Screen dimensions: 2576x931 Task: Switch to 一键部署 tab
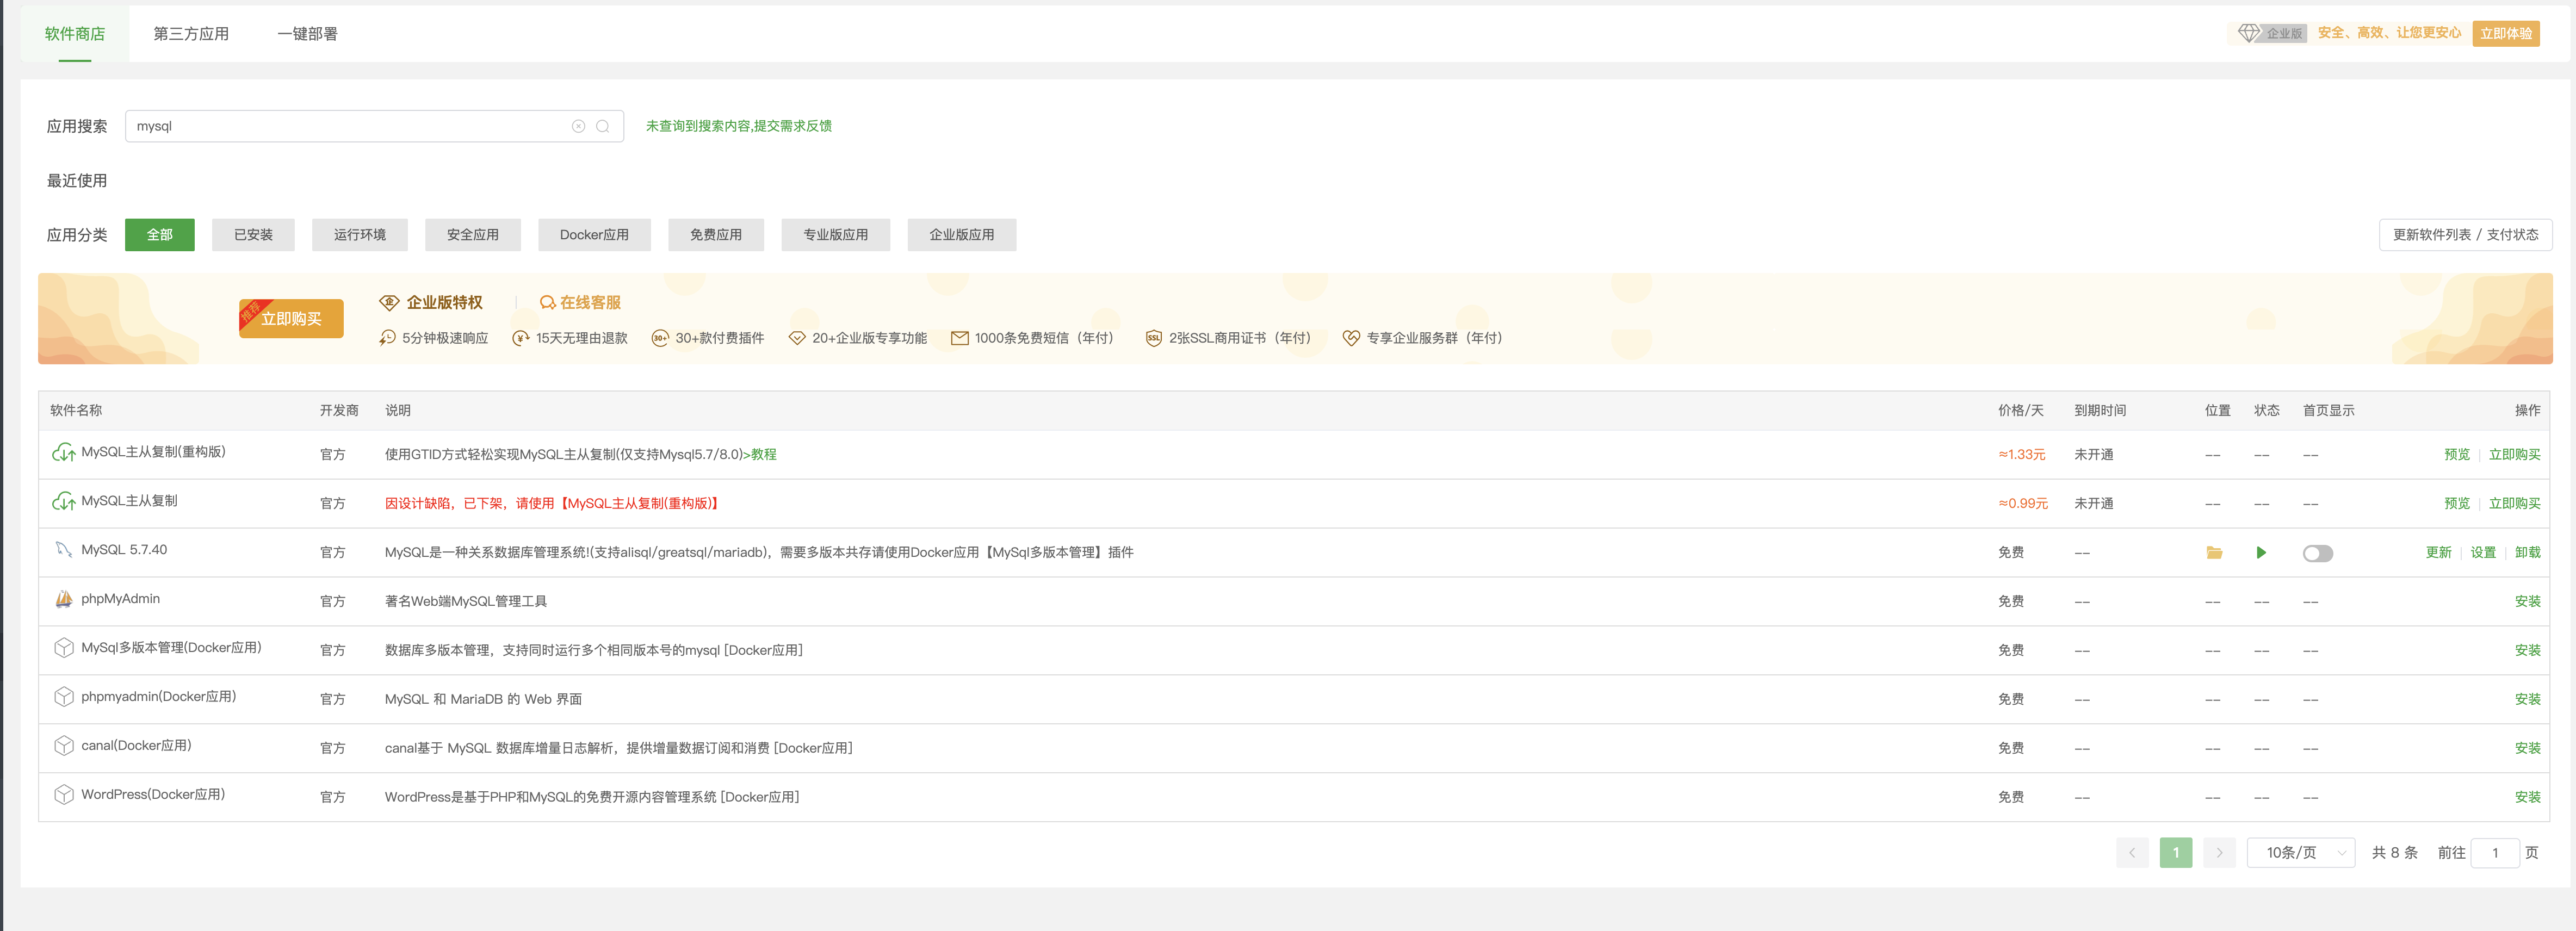pos(307,34)
